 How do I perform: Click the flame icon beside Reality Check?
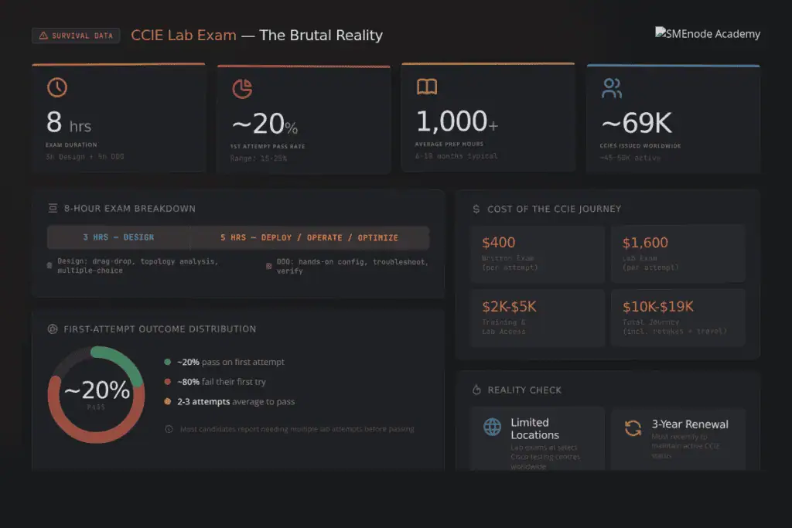[x=476, y=390]
